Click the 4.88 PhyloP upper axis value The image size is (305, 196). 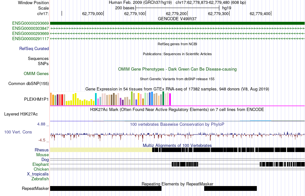pos(41,124)
